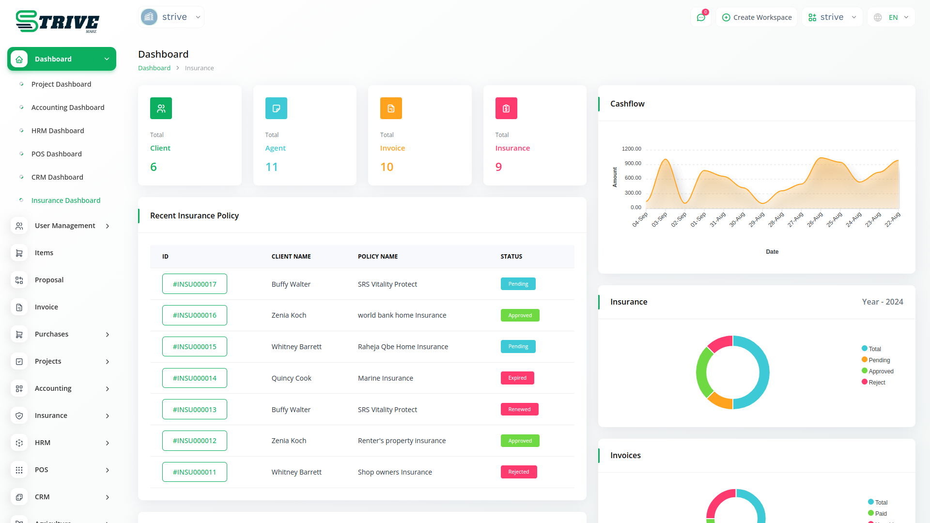
Task: Select Accounting Dashboard in sidebar
Action: click(x=68, y=108)
